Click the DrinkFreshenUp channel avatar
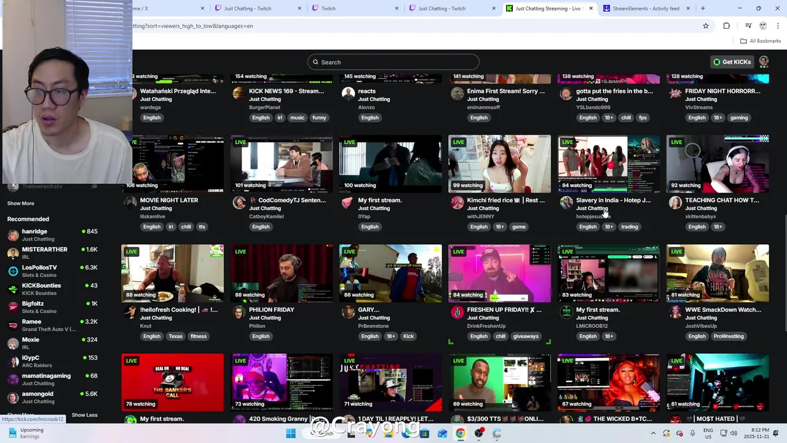This screenshot has height=443, width=787. coord(457,312)
